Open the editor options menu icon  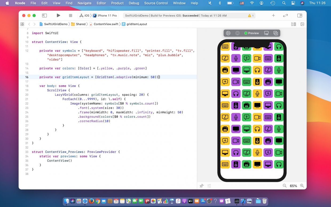click(293, 24)
